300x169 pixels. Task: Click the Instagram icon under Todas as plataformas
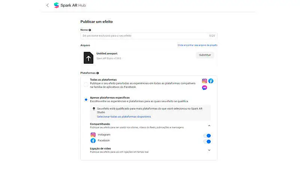204,81
